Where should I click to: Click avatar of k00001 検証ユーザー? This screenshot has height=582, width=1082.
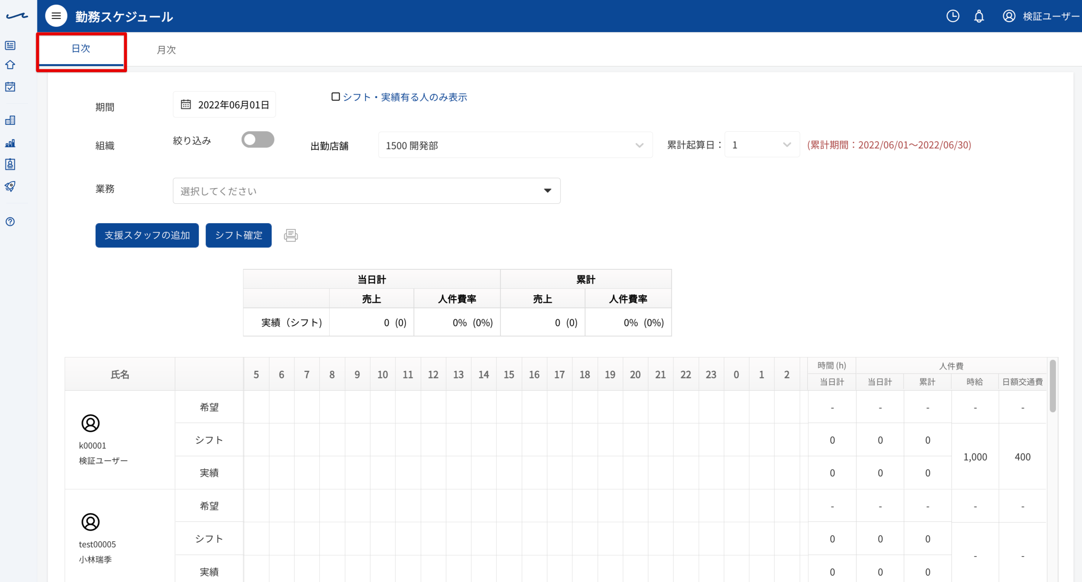[90, 423]
